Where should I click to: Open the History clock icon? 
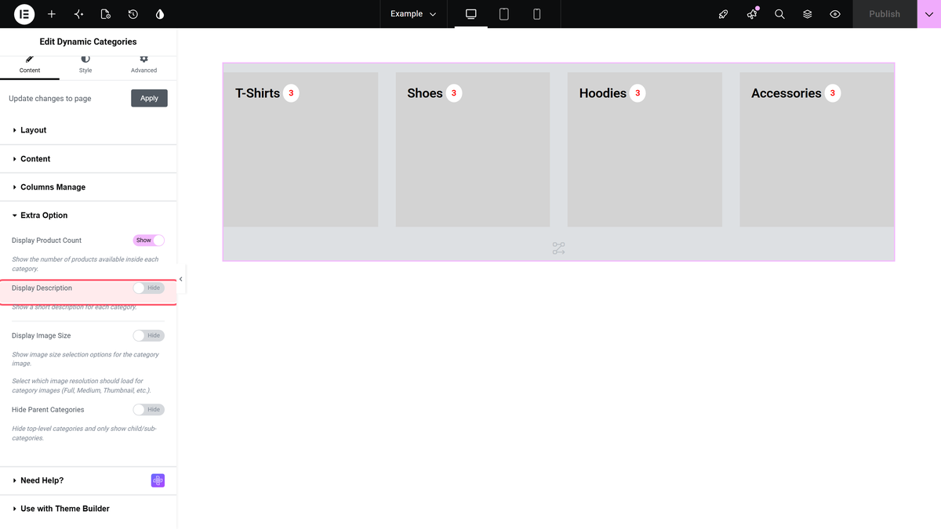click(x=133, y=14)
